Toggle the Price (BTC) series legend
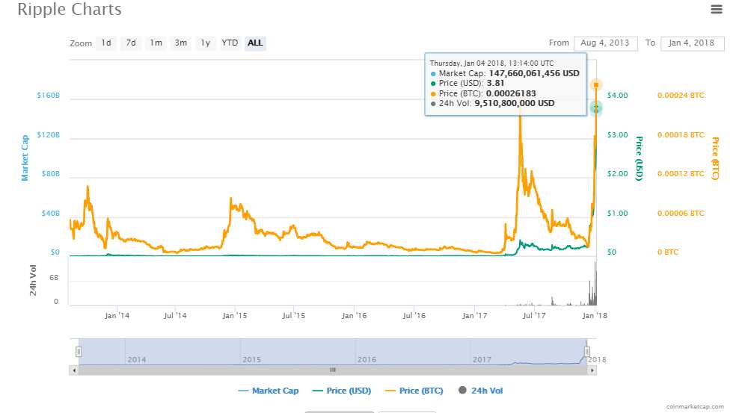The image size is (745, 413). coord(414,391)
